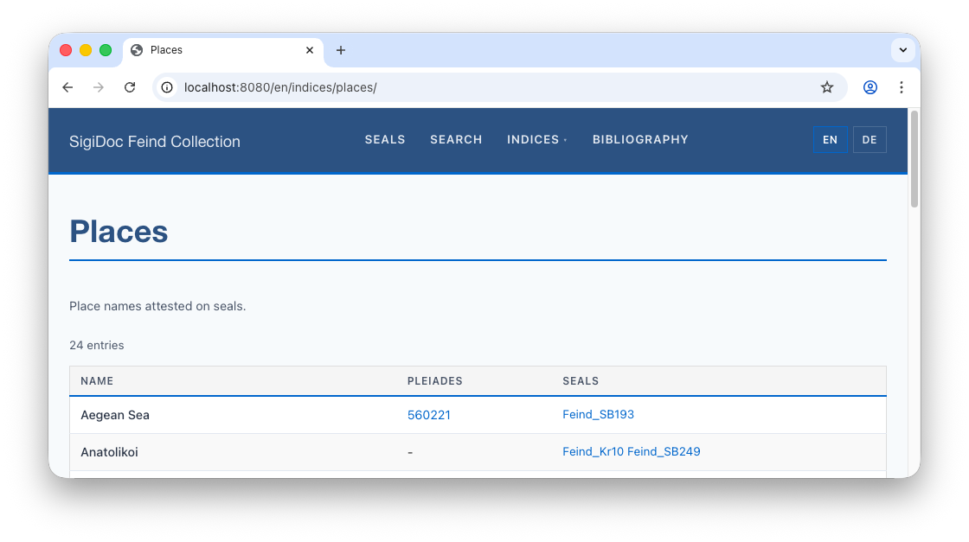This screenshot has height=542, width=969.
Task: Go to the Seals nav item
Action: (385, 140)
